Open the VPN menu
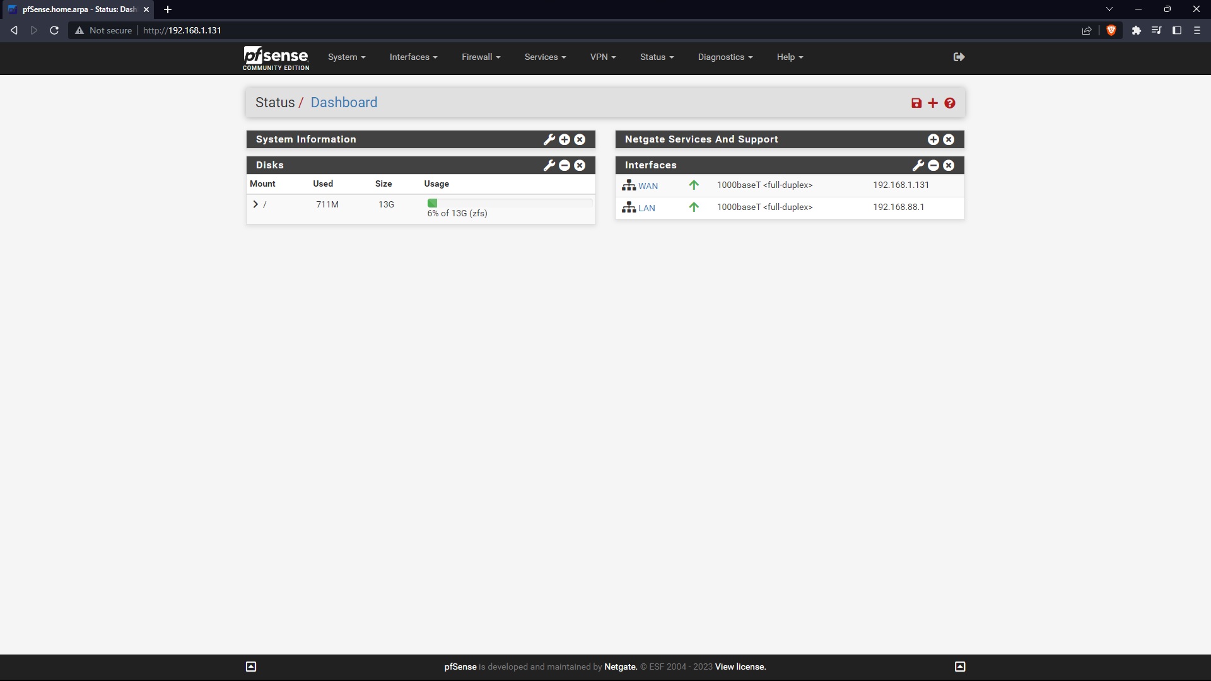The height and width of the screenshot is (681, 1211). point(603,57)
